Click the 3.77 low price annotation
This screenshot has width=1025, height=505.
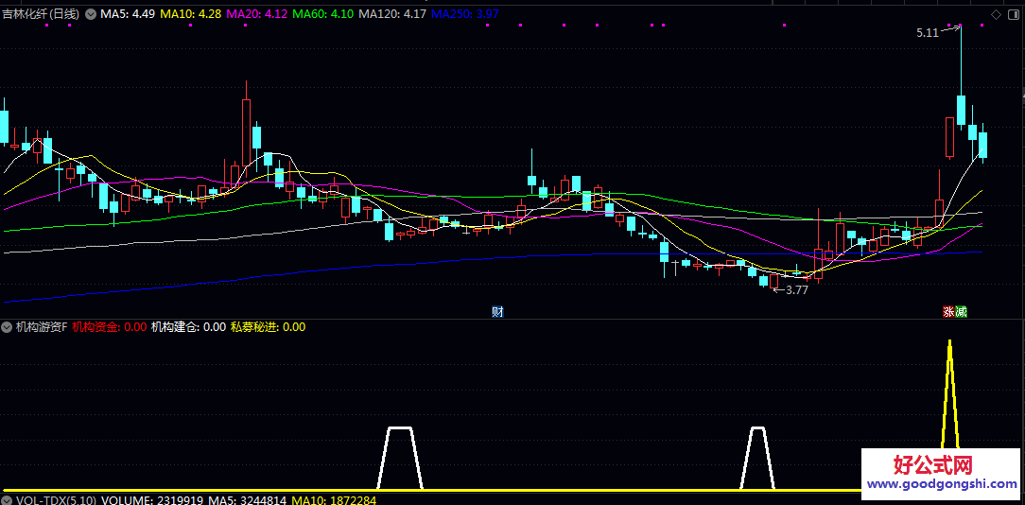[797, 290]
